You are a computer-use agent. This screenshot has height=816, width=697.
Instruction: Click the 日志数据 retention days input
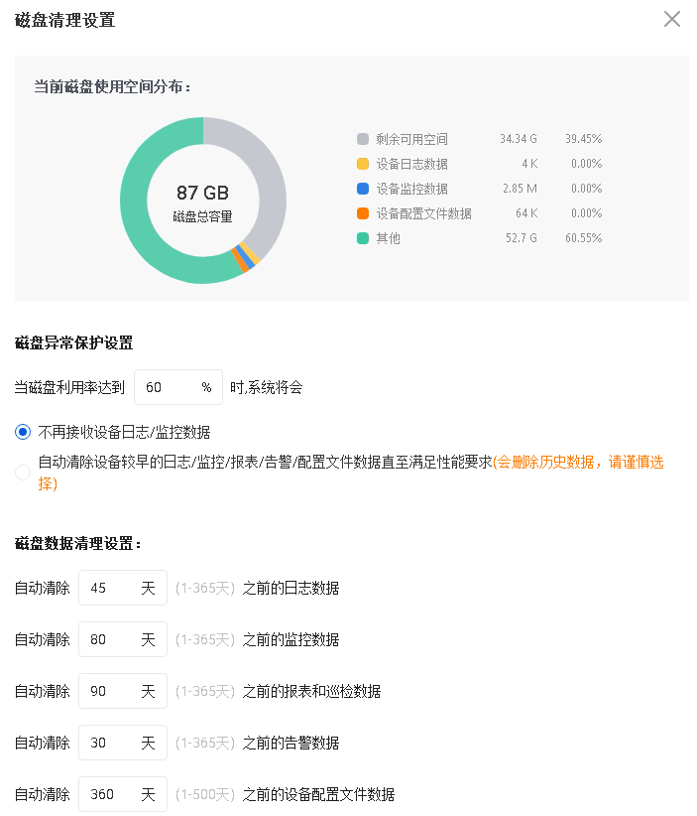(x=111, y=588)
